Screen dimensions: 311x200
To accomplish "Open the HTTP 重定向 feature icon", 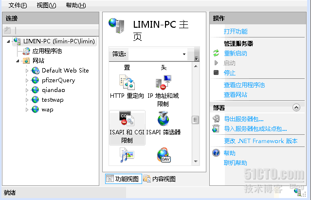I will pyautogui.click(x=127, y=82).
